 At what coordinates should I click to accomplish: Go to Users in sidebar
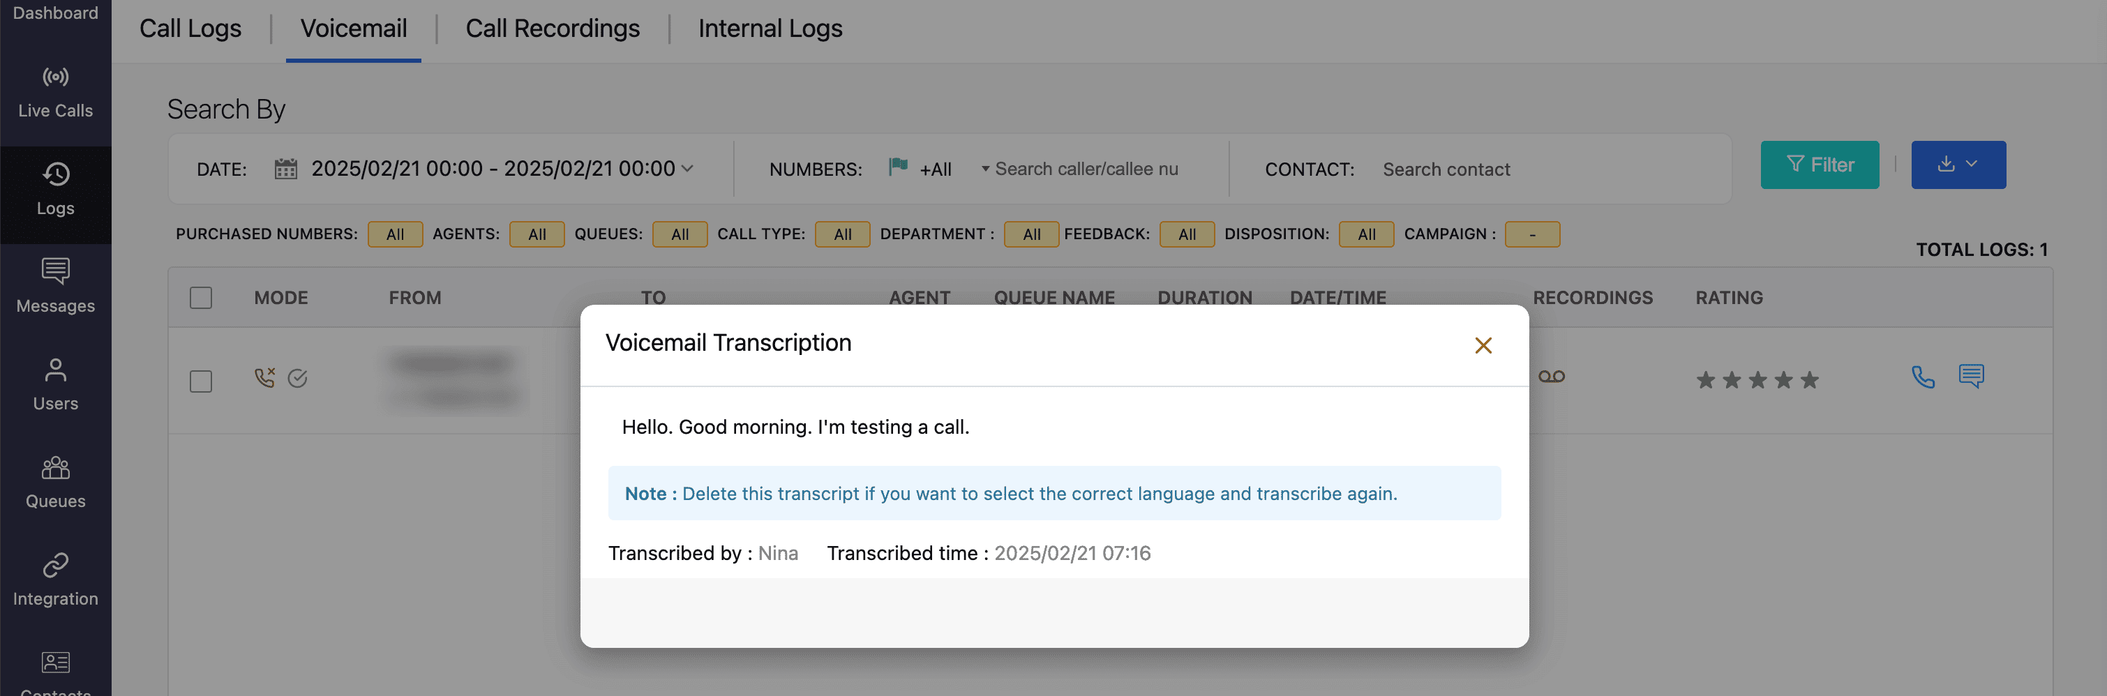56,384
